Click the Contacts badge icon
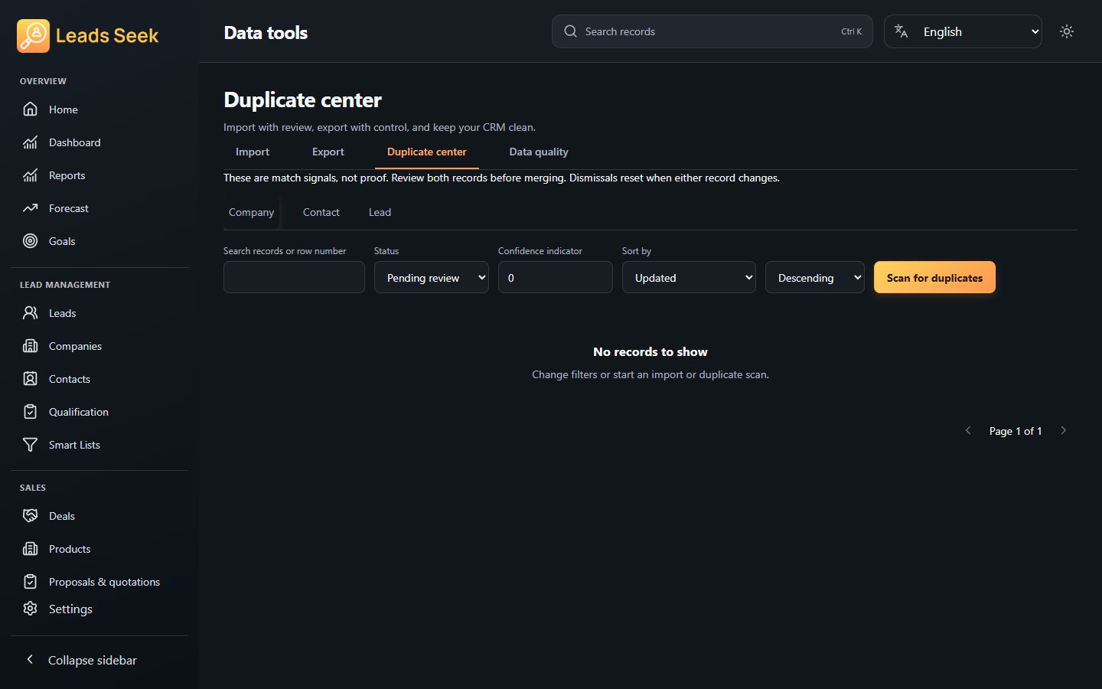Viewport: 1102px width, 689px height. point(30,379)
